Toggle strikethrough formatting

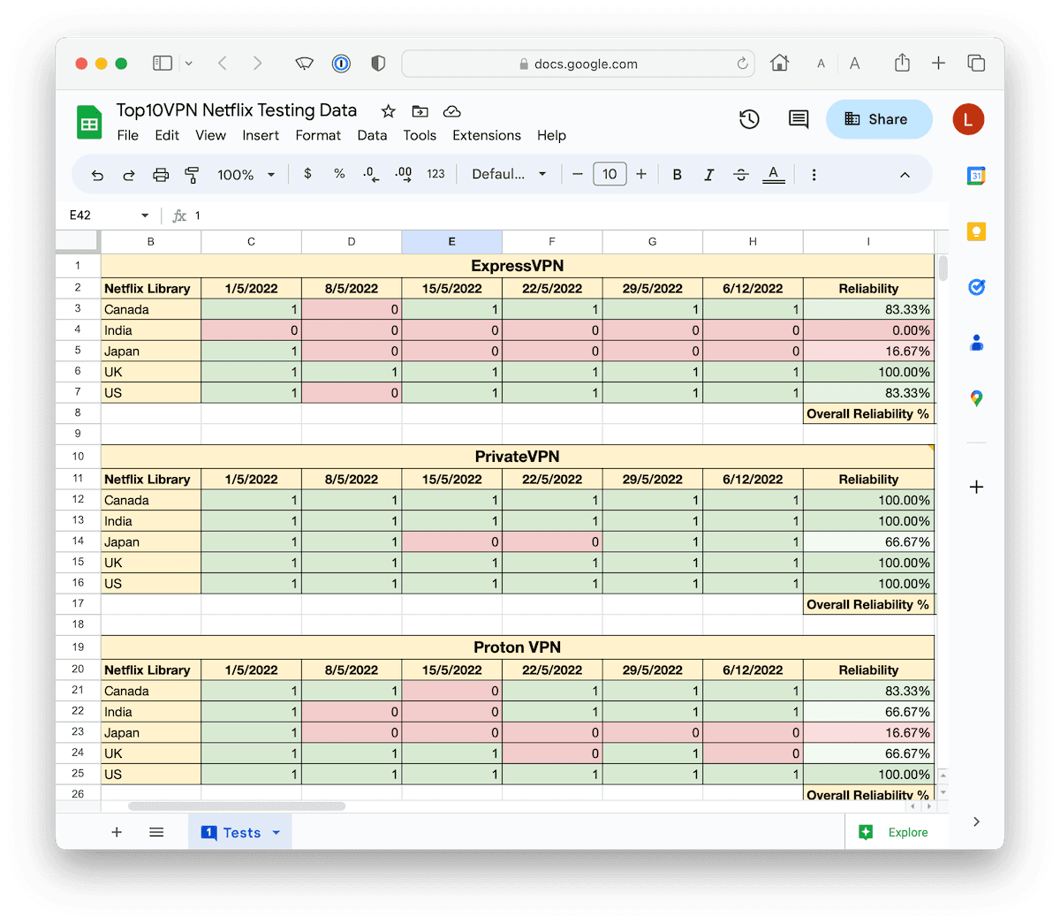point(741,175)
